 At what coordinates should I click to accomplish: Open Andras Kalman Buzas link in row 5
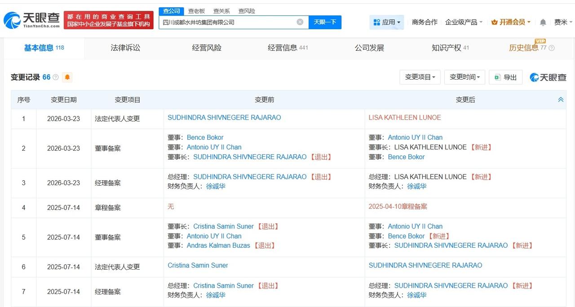(218, 245)
